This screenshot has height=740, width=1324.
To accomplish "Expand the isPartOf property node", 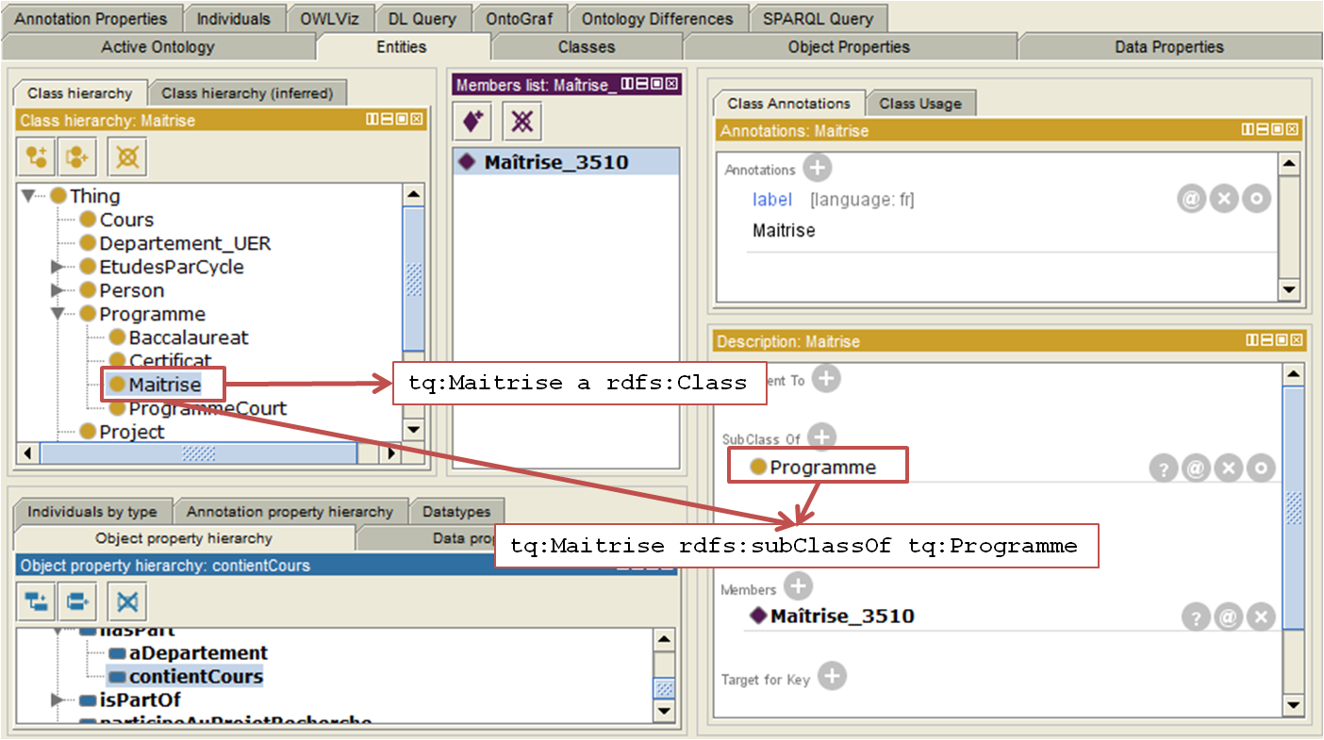I will tap(58, 700).
